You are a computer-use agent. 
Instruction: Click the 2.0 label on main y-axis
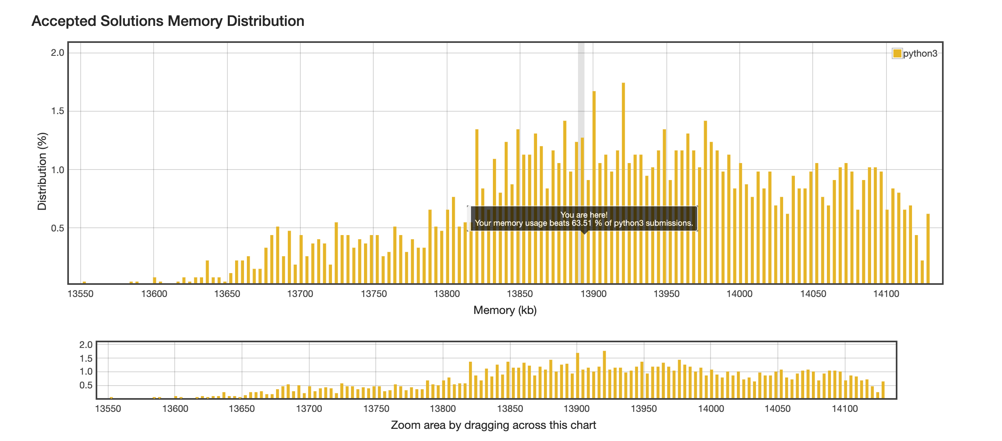pos(58,53)
